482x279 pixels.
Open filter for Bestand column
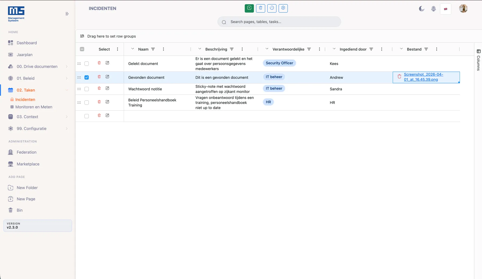[x=426, y=49]
